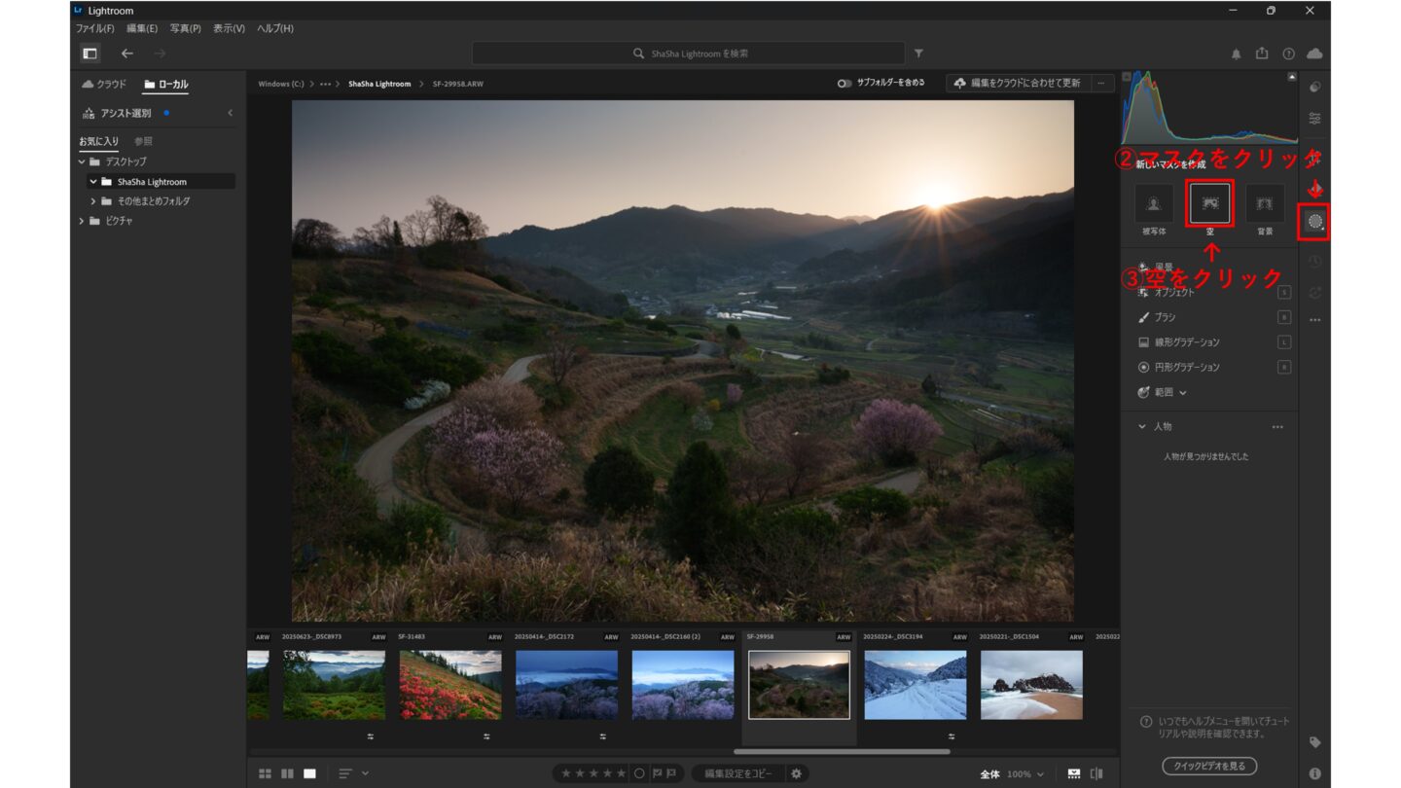Click 編集をクラウドに合わせて更新 button
The width and height of the screenshot is (1401, 788).
[1019, 84]
